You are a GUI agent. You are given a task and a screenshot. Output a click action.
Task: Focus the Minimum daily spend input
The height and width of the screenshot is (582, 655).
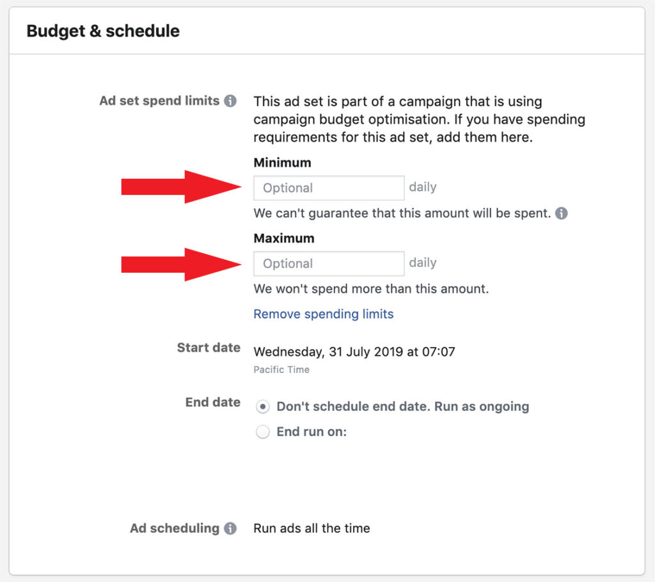329,188
